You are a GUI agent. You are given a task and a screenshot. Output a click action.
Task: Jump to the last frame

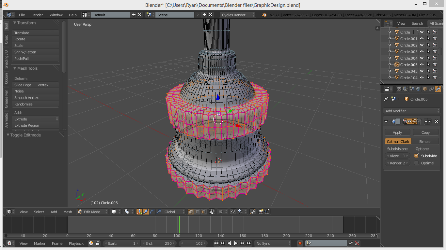click(249, 243)
